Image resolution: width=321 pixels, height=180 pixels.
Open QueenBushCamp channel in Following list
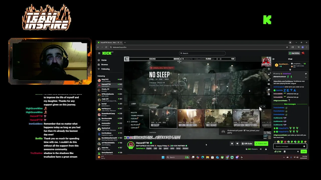[x=110, y=114]
